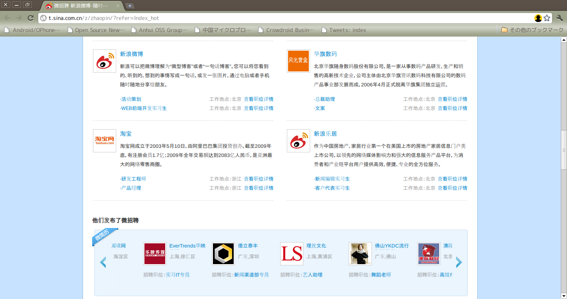
Task: Open the 总裁助理 job link
Action: (325, 99)
